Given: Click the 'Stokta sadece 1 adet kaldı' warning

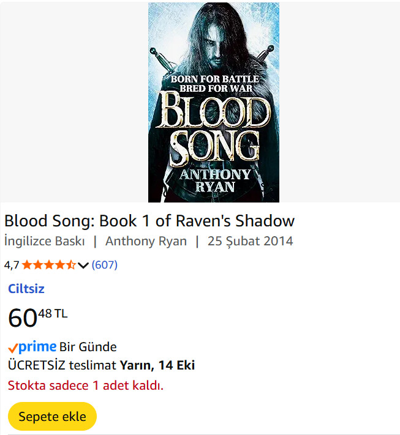Looking at the screenshot, I should [85, 385].
